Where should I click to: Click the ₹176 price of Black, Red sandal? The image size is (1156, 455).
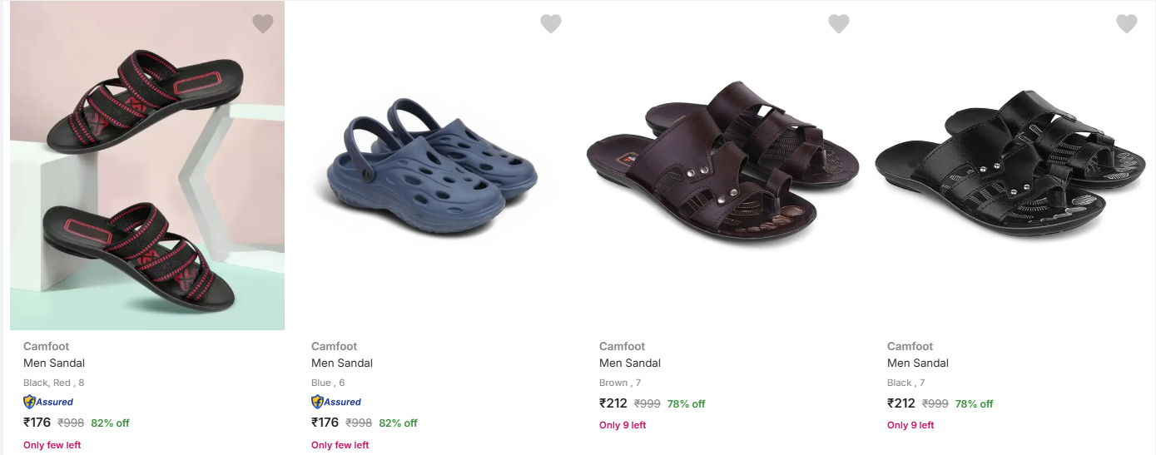coord(37,423)
